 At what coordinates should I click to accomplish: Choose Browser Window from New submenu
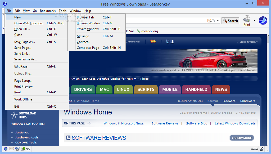[97, 23]
